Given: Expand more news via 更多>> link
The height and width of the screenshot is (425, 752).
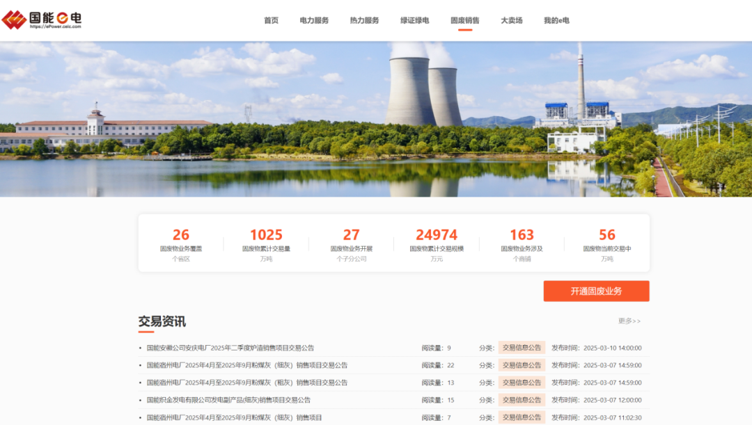Looking at the screenshot, I should click(x=629, y=321).
